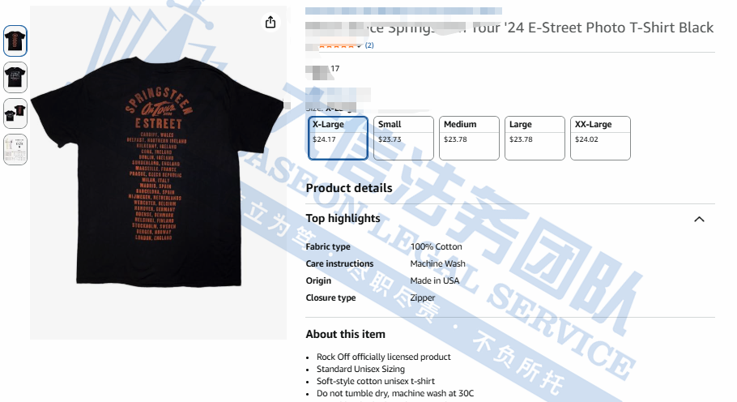Select first thumbnail showing shirt back
The width and height of the screenshot is (737, 402).
(x=15, y=41)
